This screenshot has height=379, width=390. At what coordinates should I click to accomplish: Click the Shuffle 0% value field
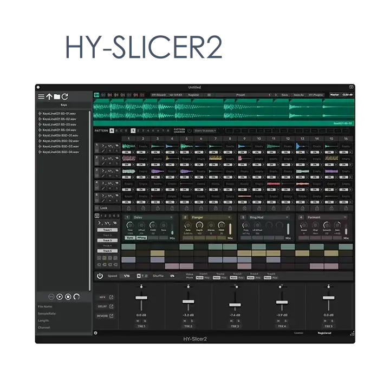(172, 276)
